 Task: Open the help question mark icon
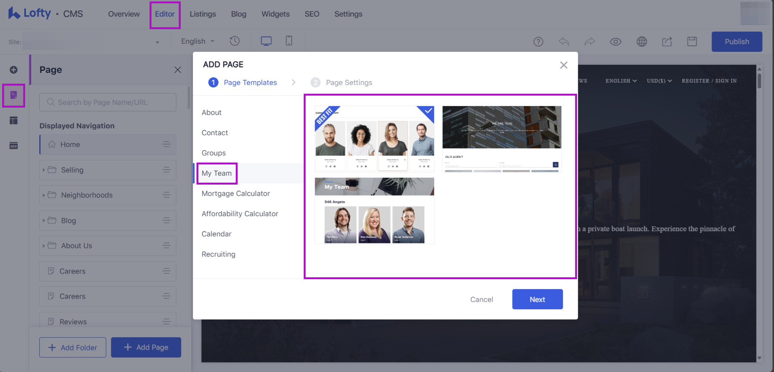(x=538, y=42)
